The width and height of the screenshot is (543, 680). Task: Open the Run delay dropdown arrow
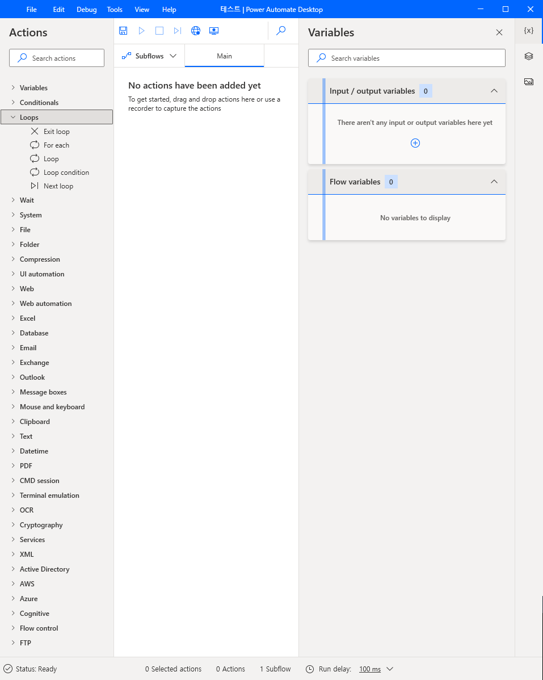[x=390, y=669]
